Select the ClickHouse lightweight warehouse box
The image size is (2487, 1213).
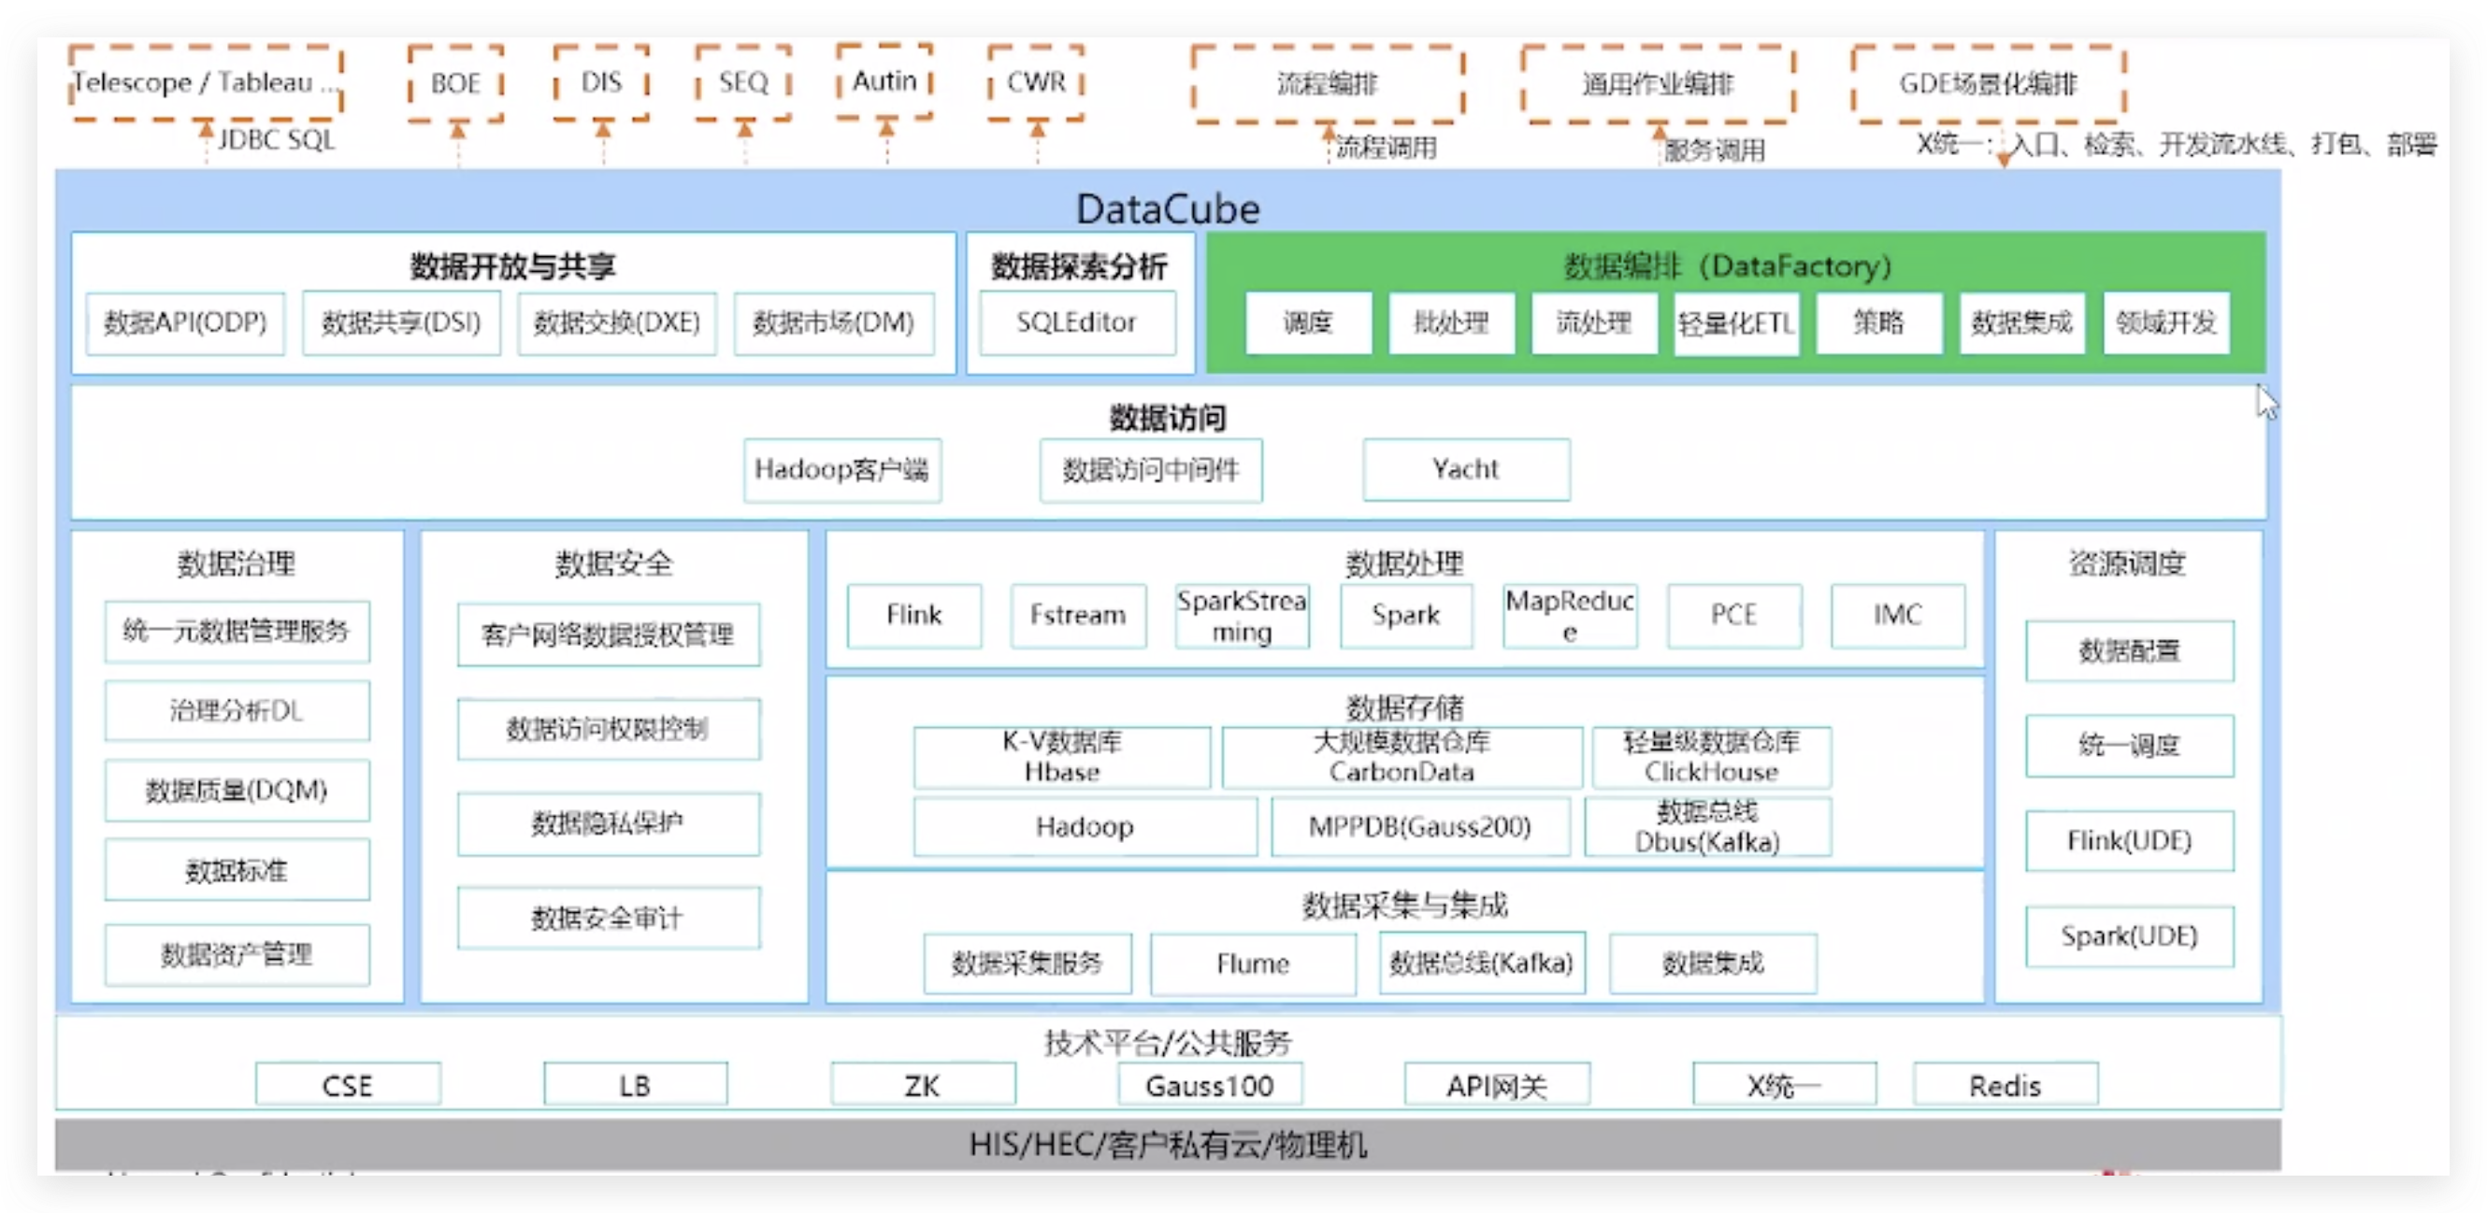(1711, 757)
